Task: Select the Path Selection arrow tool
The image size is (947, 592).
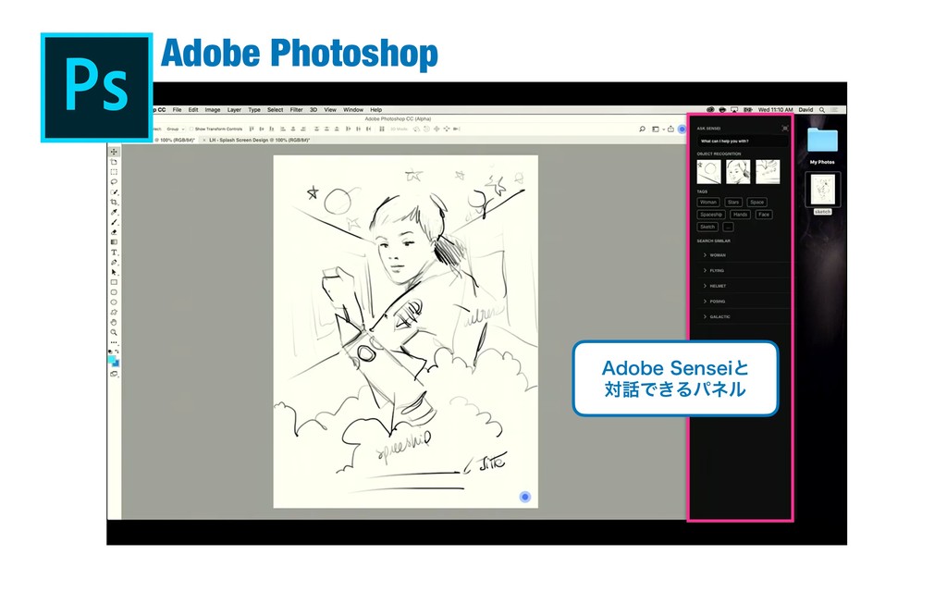Action: [x=114, y=272]
